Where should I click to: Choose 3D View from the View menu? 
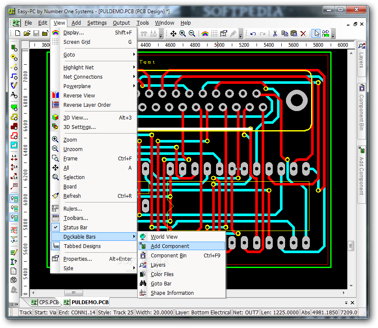94,118
